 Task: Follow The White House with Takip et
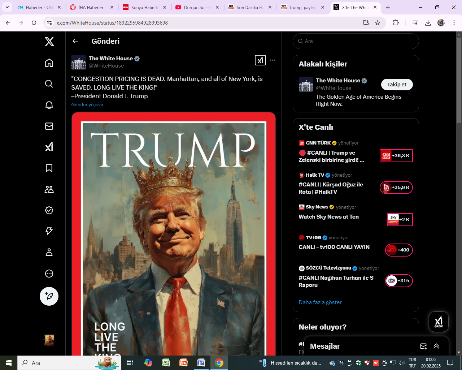(x=397, y=85)
